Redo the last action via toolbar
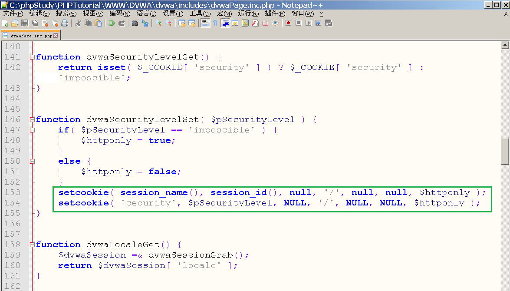This screenshot has height=291, width=510. tap(122, 23)
